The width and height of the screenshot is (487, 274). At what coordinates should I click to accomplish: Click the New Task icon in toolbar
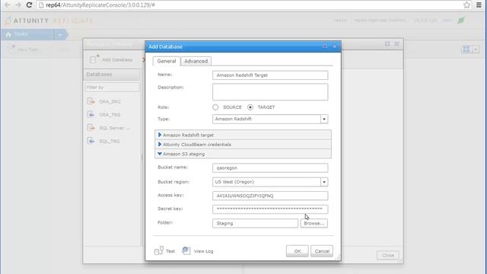click(11, 49)
